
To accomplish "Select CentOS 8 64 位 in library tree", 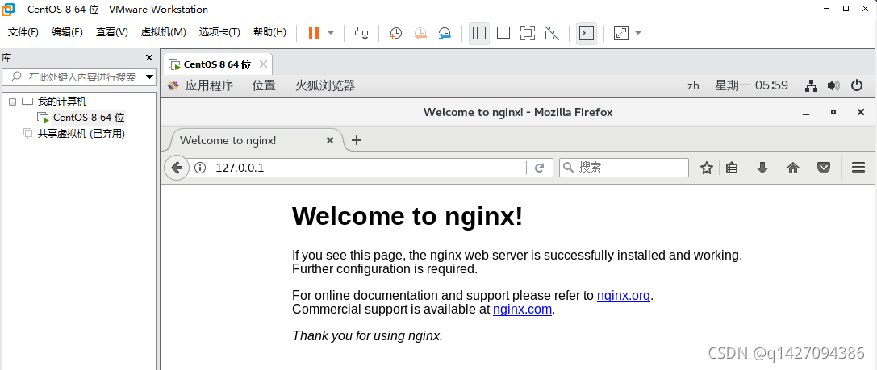I will pyautogui.click(x=89, y=118).
